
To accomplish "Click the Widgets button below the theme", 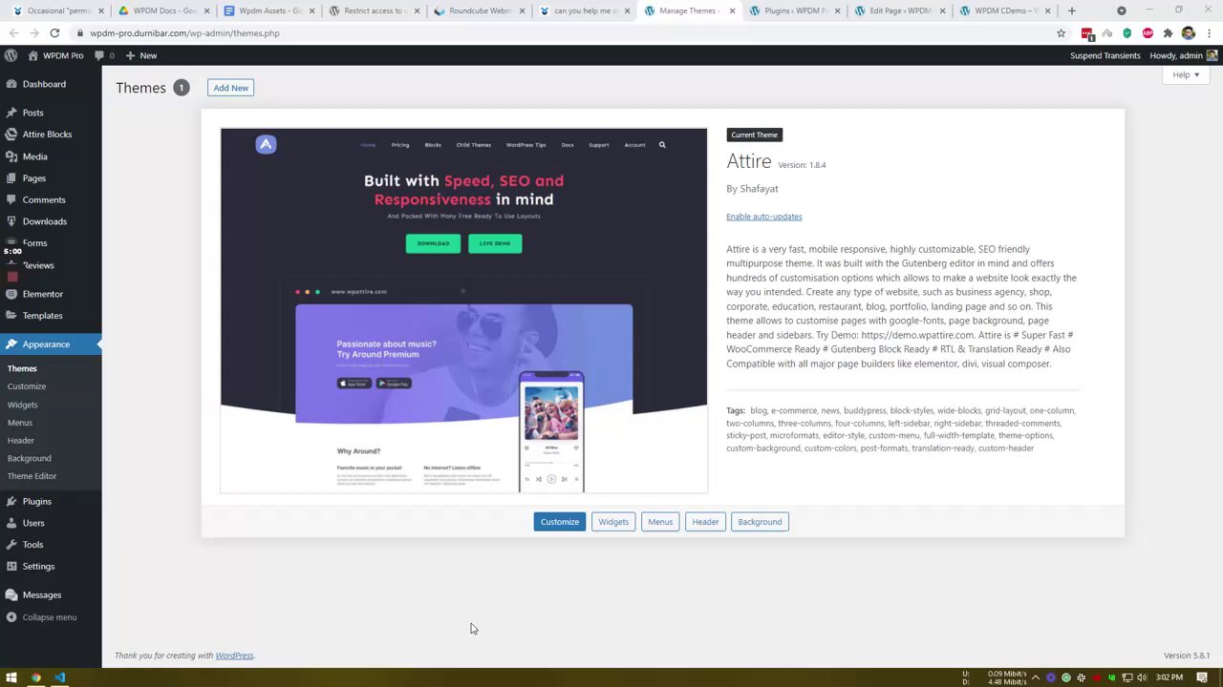I will click(x=613, y=522).
